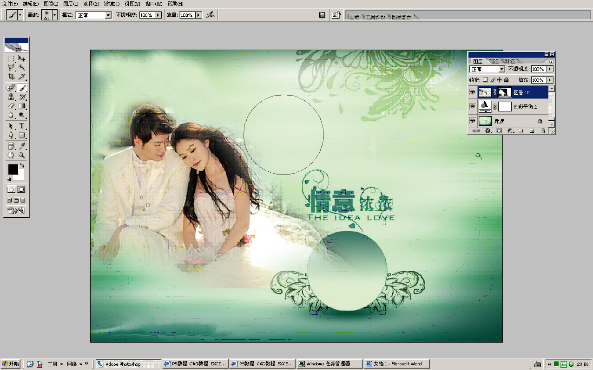Toggle lock transparent pixels for layer
Screen dimensions: 593x370
click(x=485, y=80)
